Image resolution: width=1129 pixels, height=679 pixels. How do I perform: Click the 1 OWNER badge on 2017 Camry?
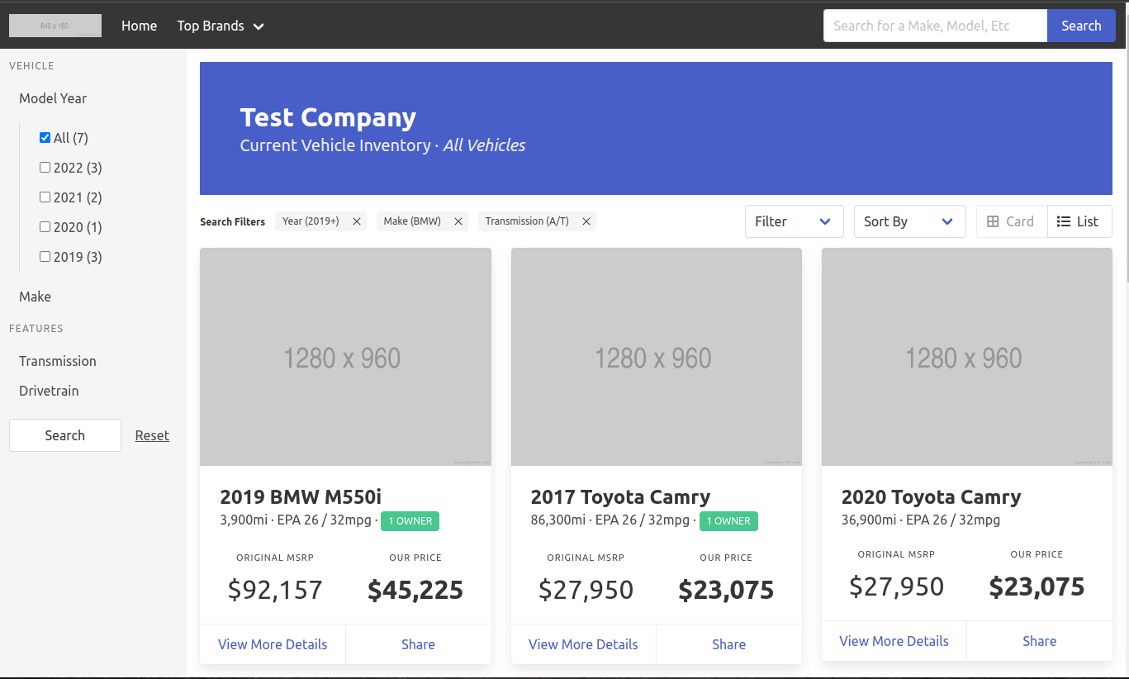tap(728, 521)
